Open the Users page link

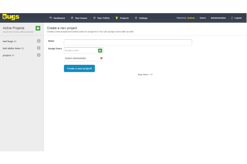pos(203,18)
